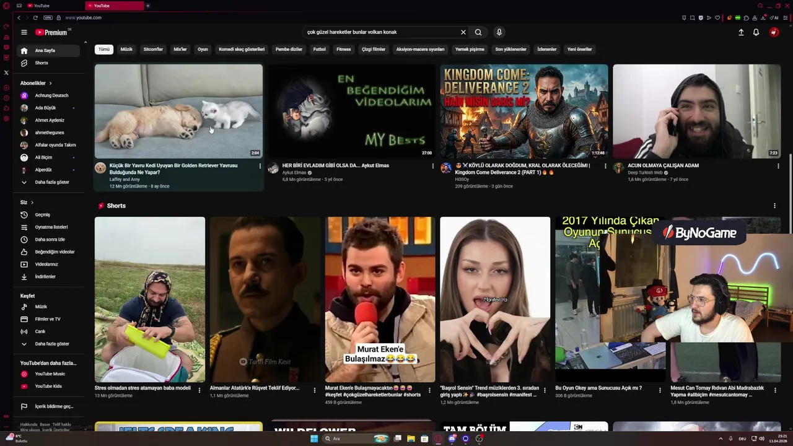Open Ali Biçim subscription channel

(x=50, y=157)
